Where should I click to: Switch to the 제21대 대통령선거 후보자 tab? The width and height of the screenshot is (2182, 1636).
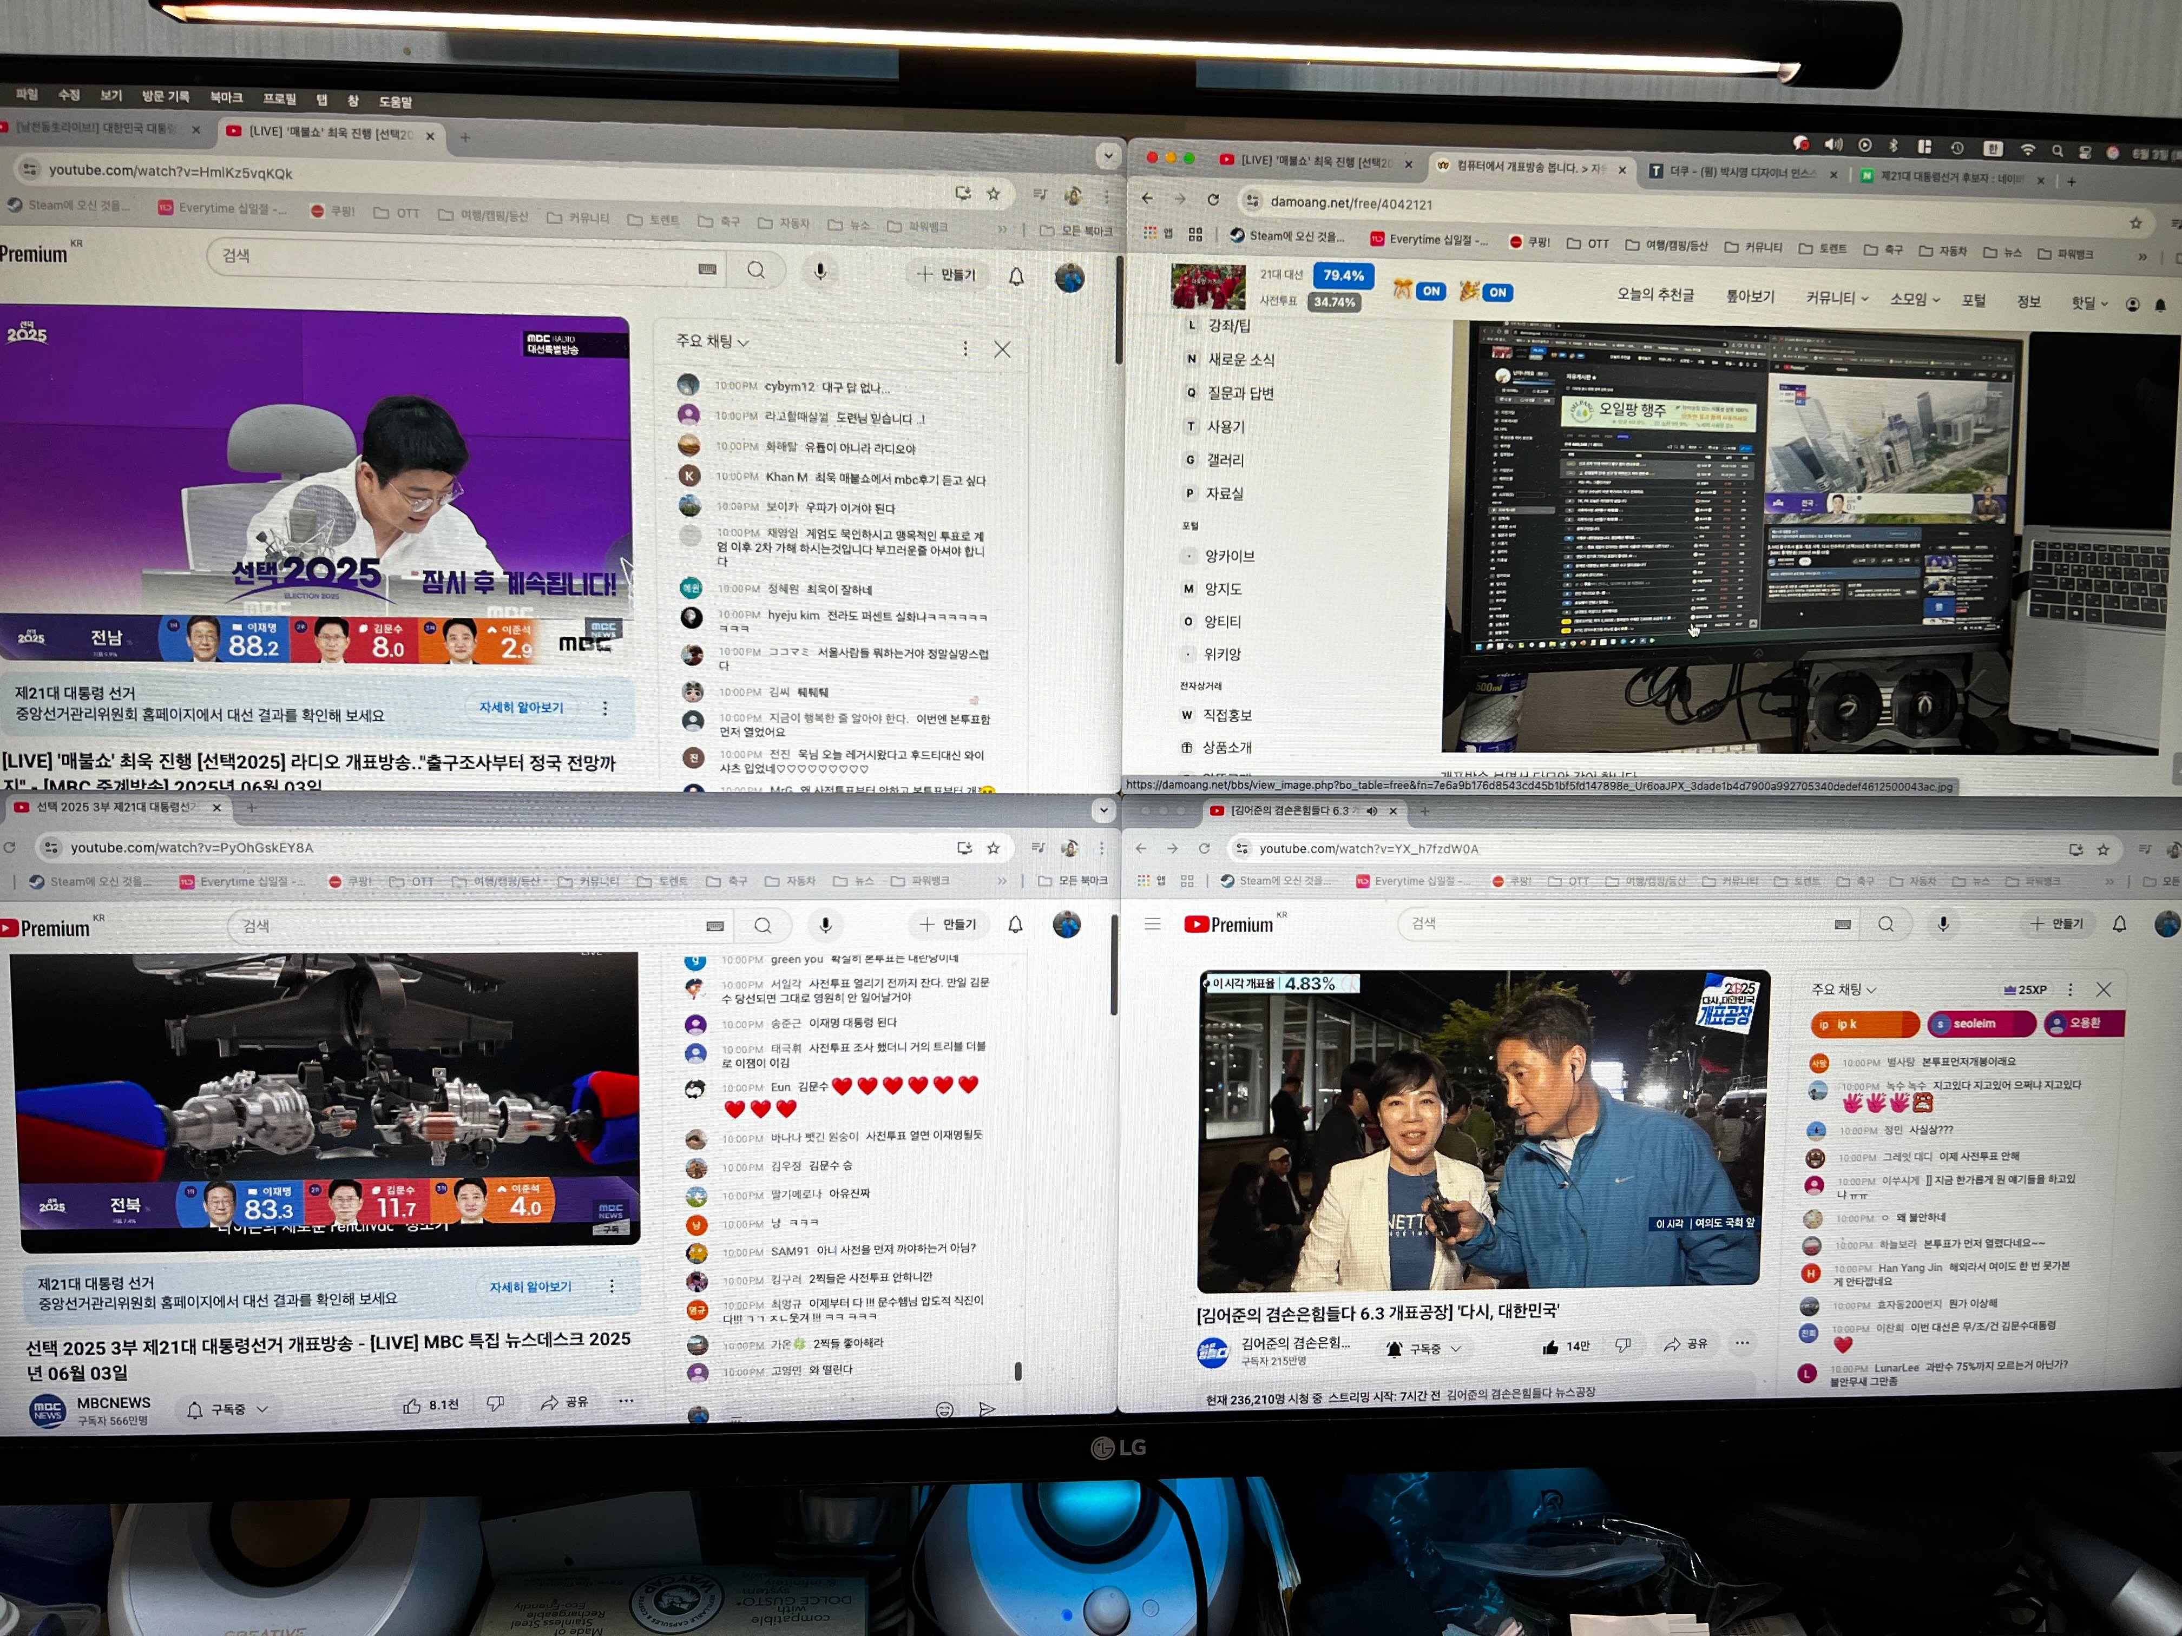[1950, 177]
